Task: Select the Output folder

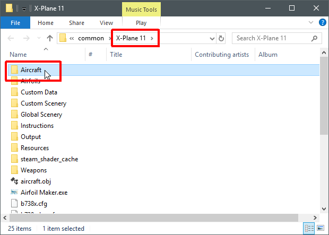Action: click(x=31, y=136)
